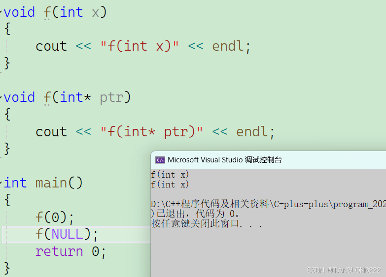The image size is (386, 277).
Task: Click the console icon in debug console title bar
Action: [160, 160]
